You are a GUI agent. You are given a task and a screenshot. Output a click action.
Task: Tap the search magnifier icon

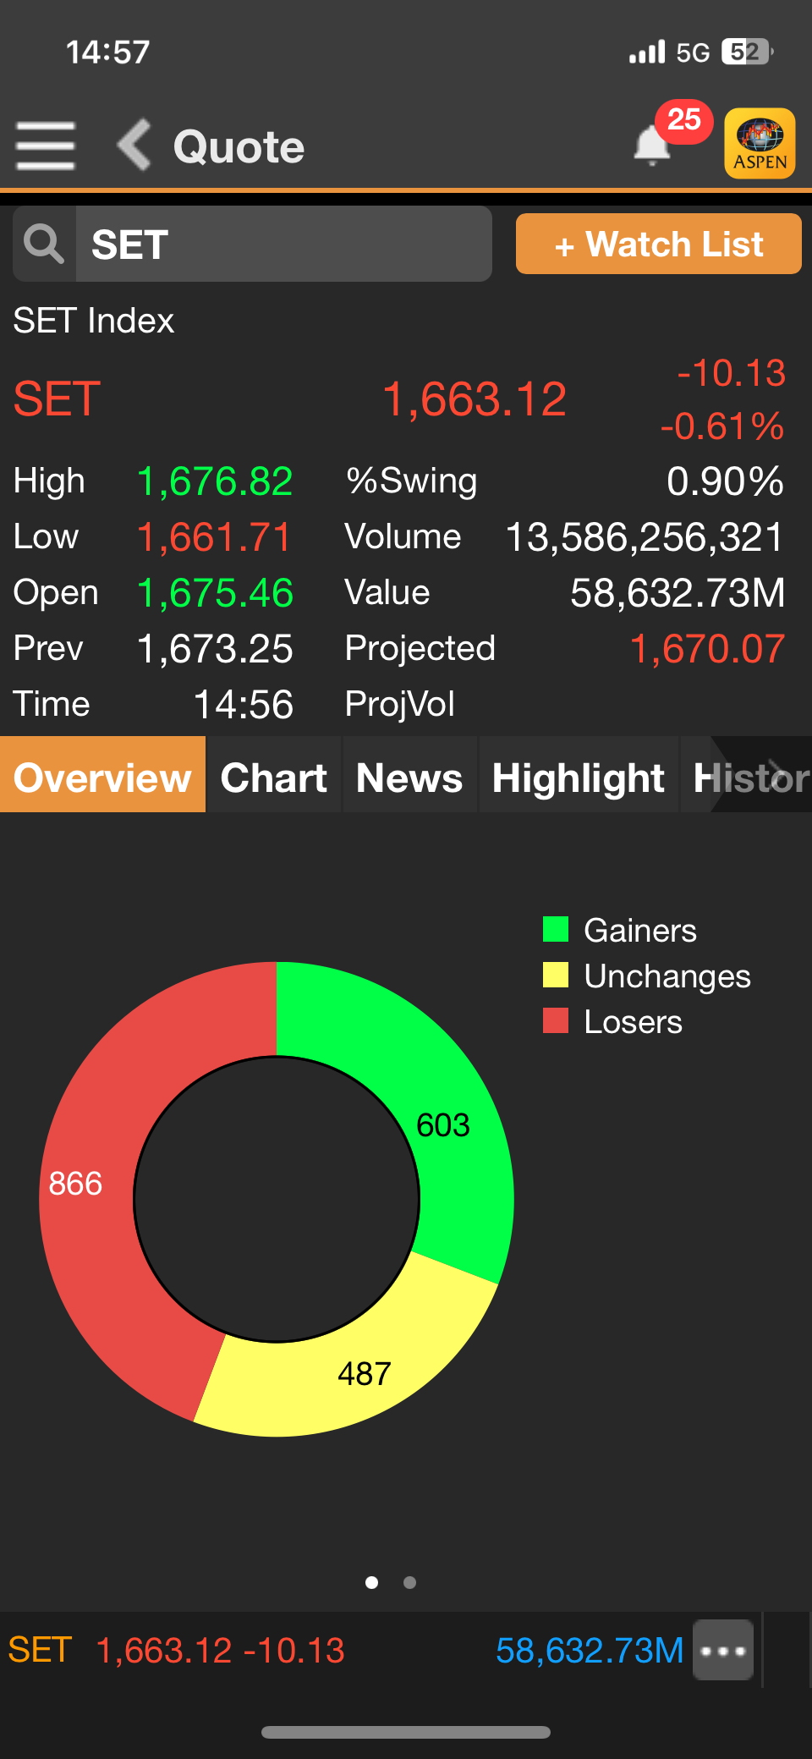click(44, 244)
